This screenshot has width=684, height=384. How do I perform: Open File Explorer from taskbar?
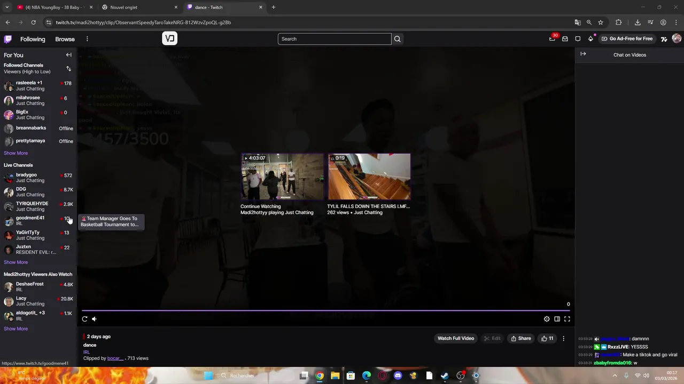(335, 375)
